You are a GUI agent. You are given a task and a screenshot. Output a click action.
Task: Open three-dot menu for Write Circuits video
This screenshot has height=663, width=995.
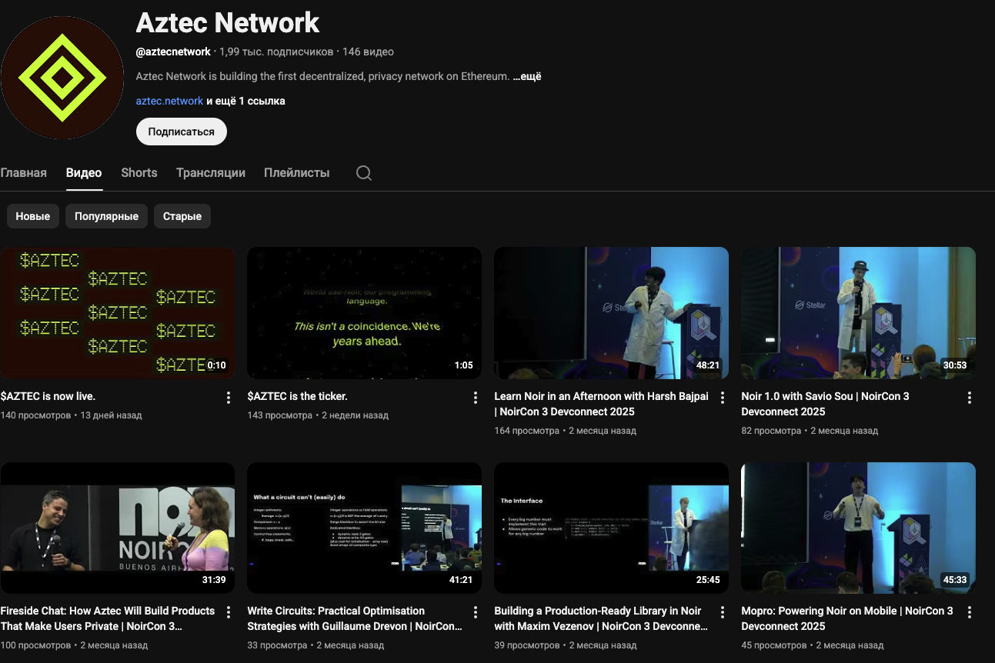tap(476, 612)
